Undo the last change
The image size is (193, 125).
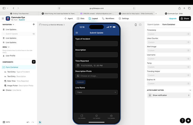click(28, 122)
